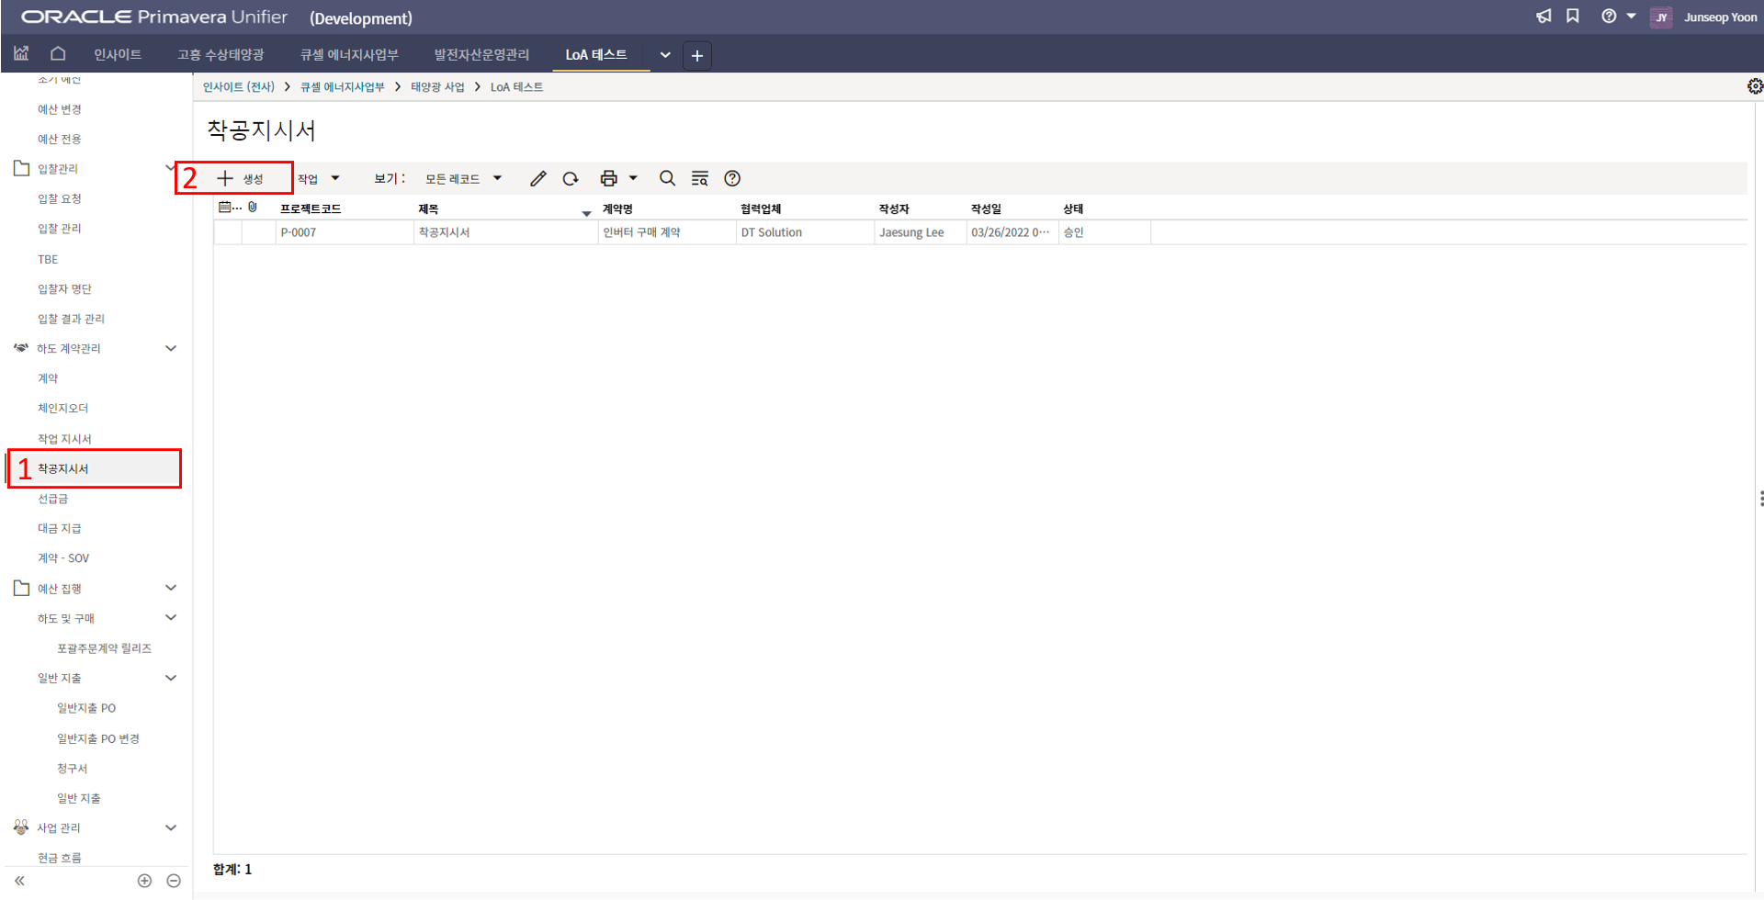Click the print icon in toolbar

[608, 178]
